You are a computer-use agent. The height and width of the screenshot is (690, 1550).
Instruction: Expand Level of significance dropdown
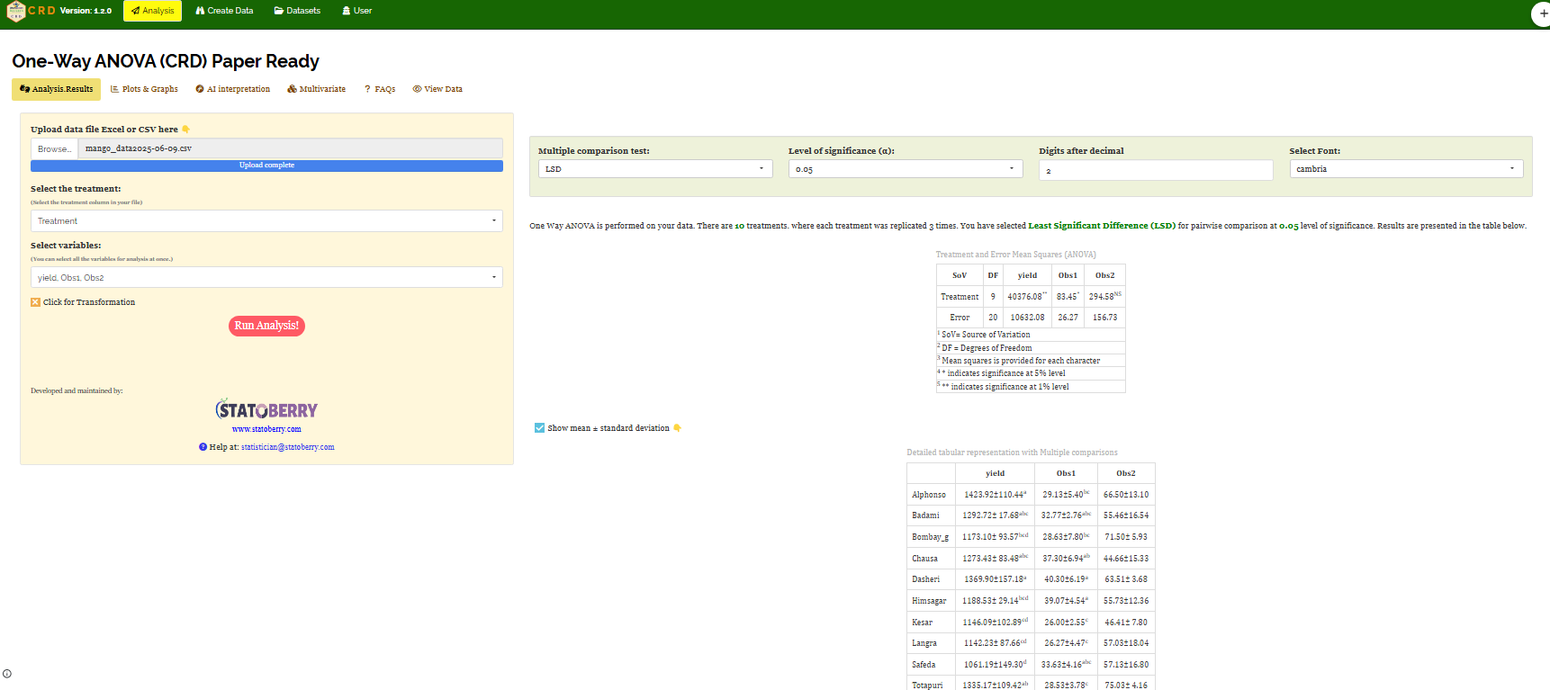[905, 169]
